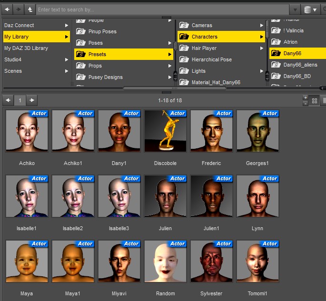The image size is (326, 301).
Task: Go to previous results page
Action: 8,100
